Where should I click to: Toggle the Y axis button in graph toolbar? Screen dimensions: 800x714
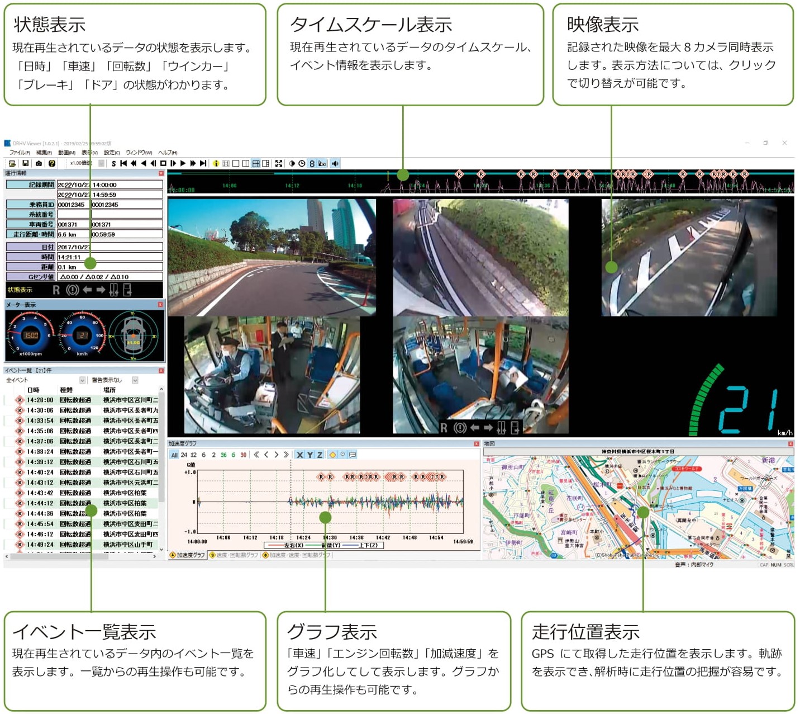[x=310, y=455]
